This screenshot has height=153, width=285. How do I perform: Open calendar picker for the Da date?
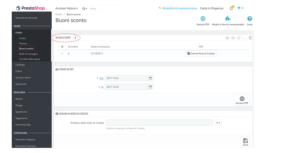pos(150,78)
